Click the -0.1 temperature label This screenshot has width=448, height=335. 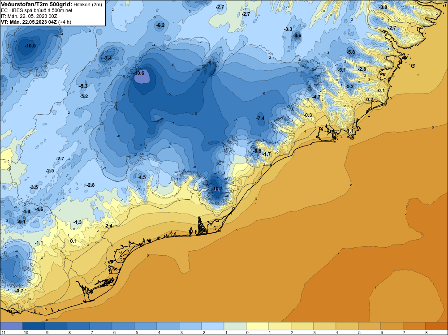tap(380, 90)
